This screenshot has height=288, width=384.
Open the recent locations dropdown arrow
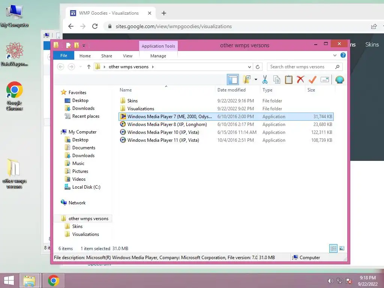pos(80,67)
